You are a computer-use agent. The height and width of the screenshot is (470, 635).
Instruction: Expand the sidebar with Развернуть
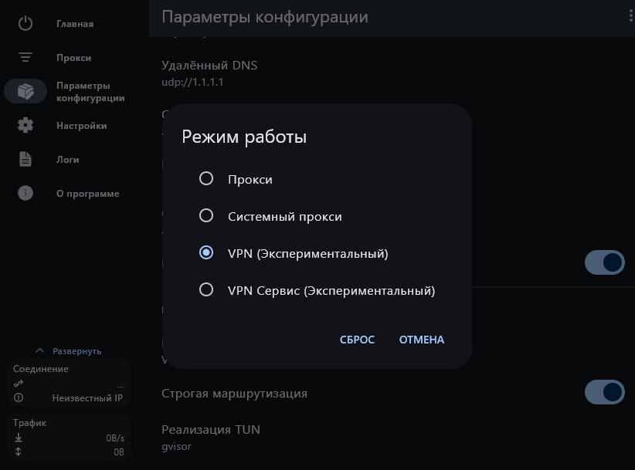pyautogui.click(x=69, y=350)
